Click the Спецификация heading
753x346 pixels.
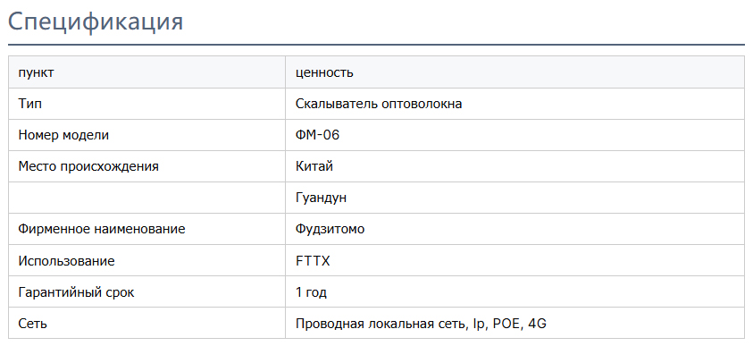[96, 21]
